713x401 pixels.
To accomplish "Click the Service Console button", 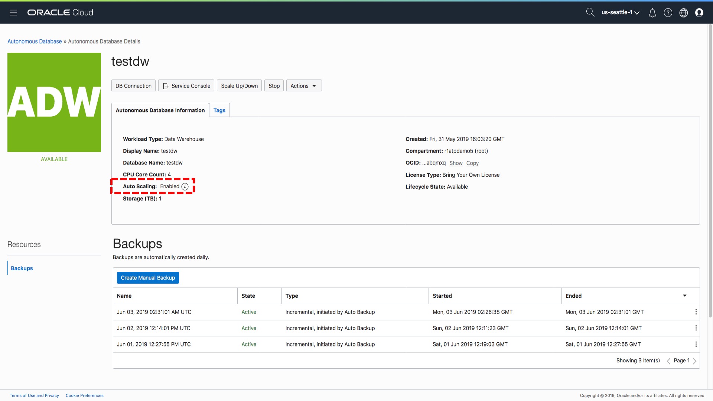I will pos(186,86).
